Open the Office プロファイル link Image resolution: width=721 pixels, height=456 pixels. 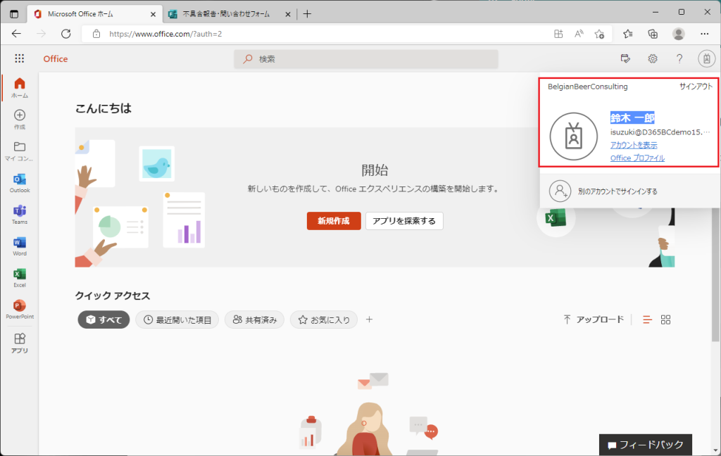click(637, 158)
